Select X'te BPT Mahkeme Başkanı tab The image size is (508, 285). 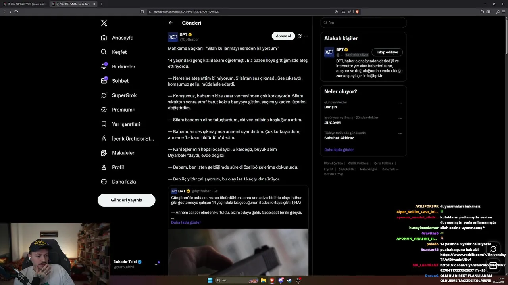click(x=73, y=4)
